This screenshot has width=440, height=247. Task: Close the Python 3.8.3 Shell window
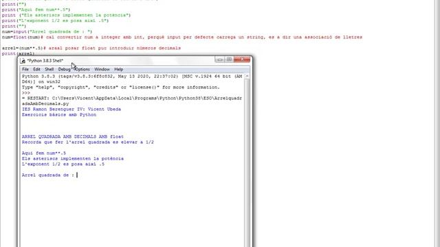242,60
